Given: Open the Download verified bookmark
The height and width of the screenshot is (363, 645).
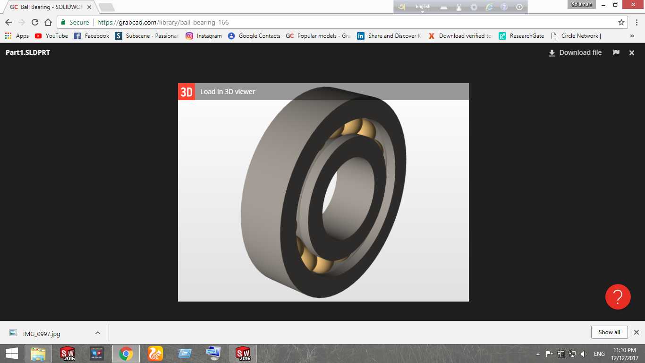Looking at the screenshot, I should (x=460, y=36).
